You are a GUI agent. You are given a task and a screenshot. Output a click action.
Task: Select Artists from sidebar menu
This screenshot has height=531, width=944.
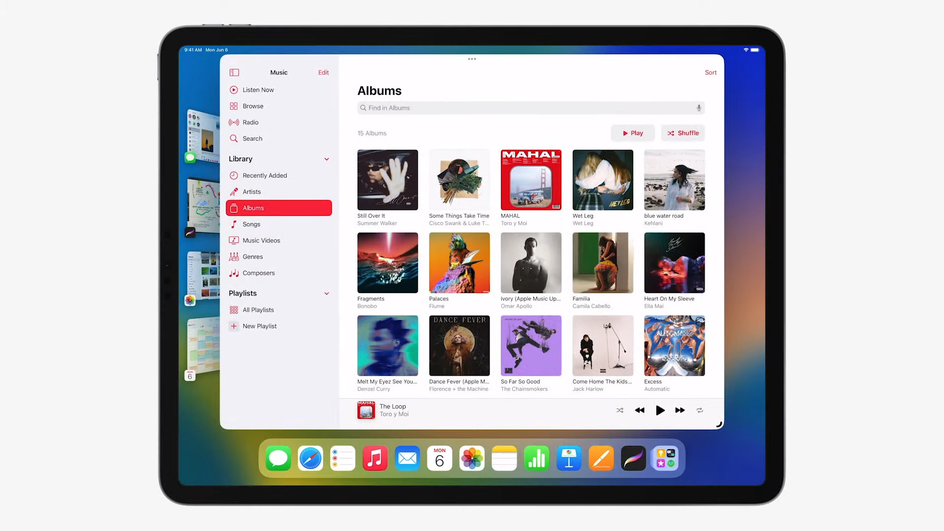pos(252,191)
